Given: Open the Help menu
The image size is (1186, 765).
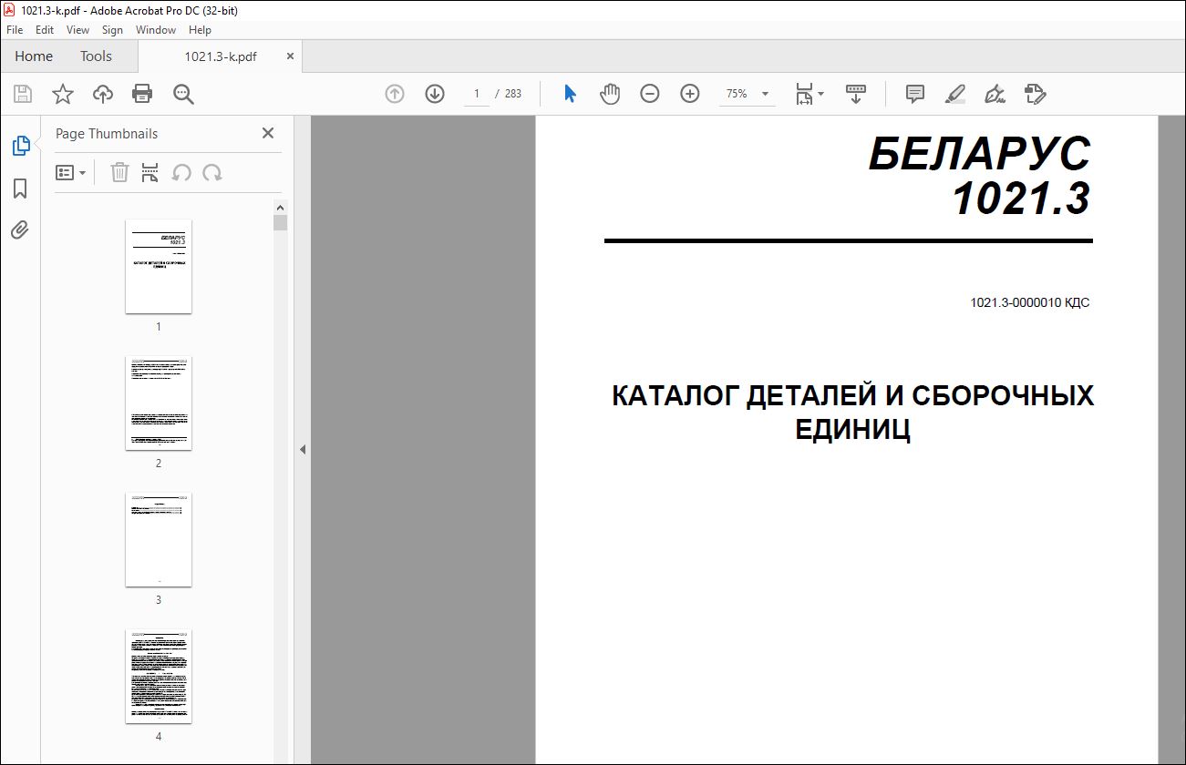Looking at the screenshot, I should (x=200, y=30).
